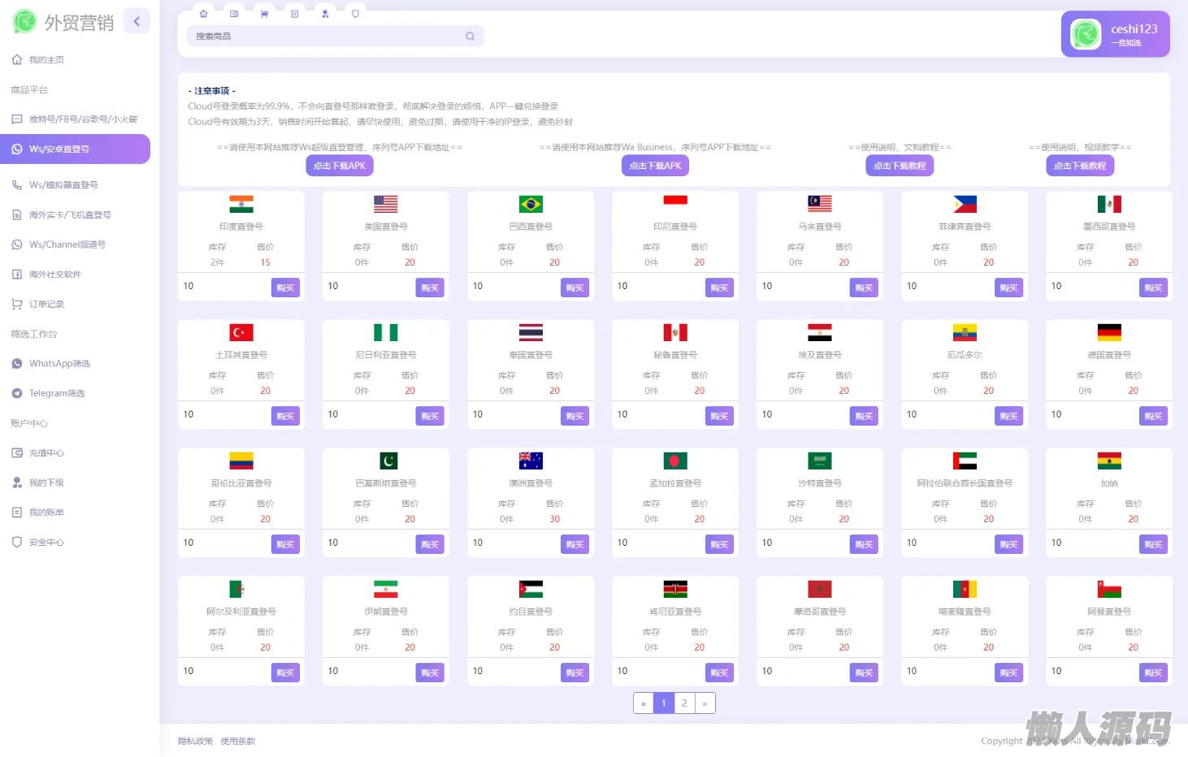Collapse the sidebar with the chevron button
This screenshot has height=757, width=1188.
click(x=137, y=21)
